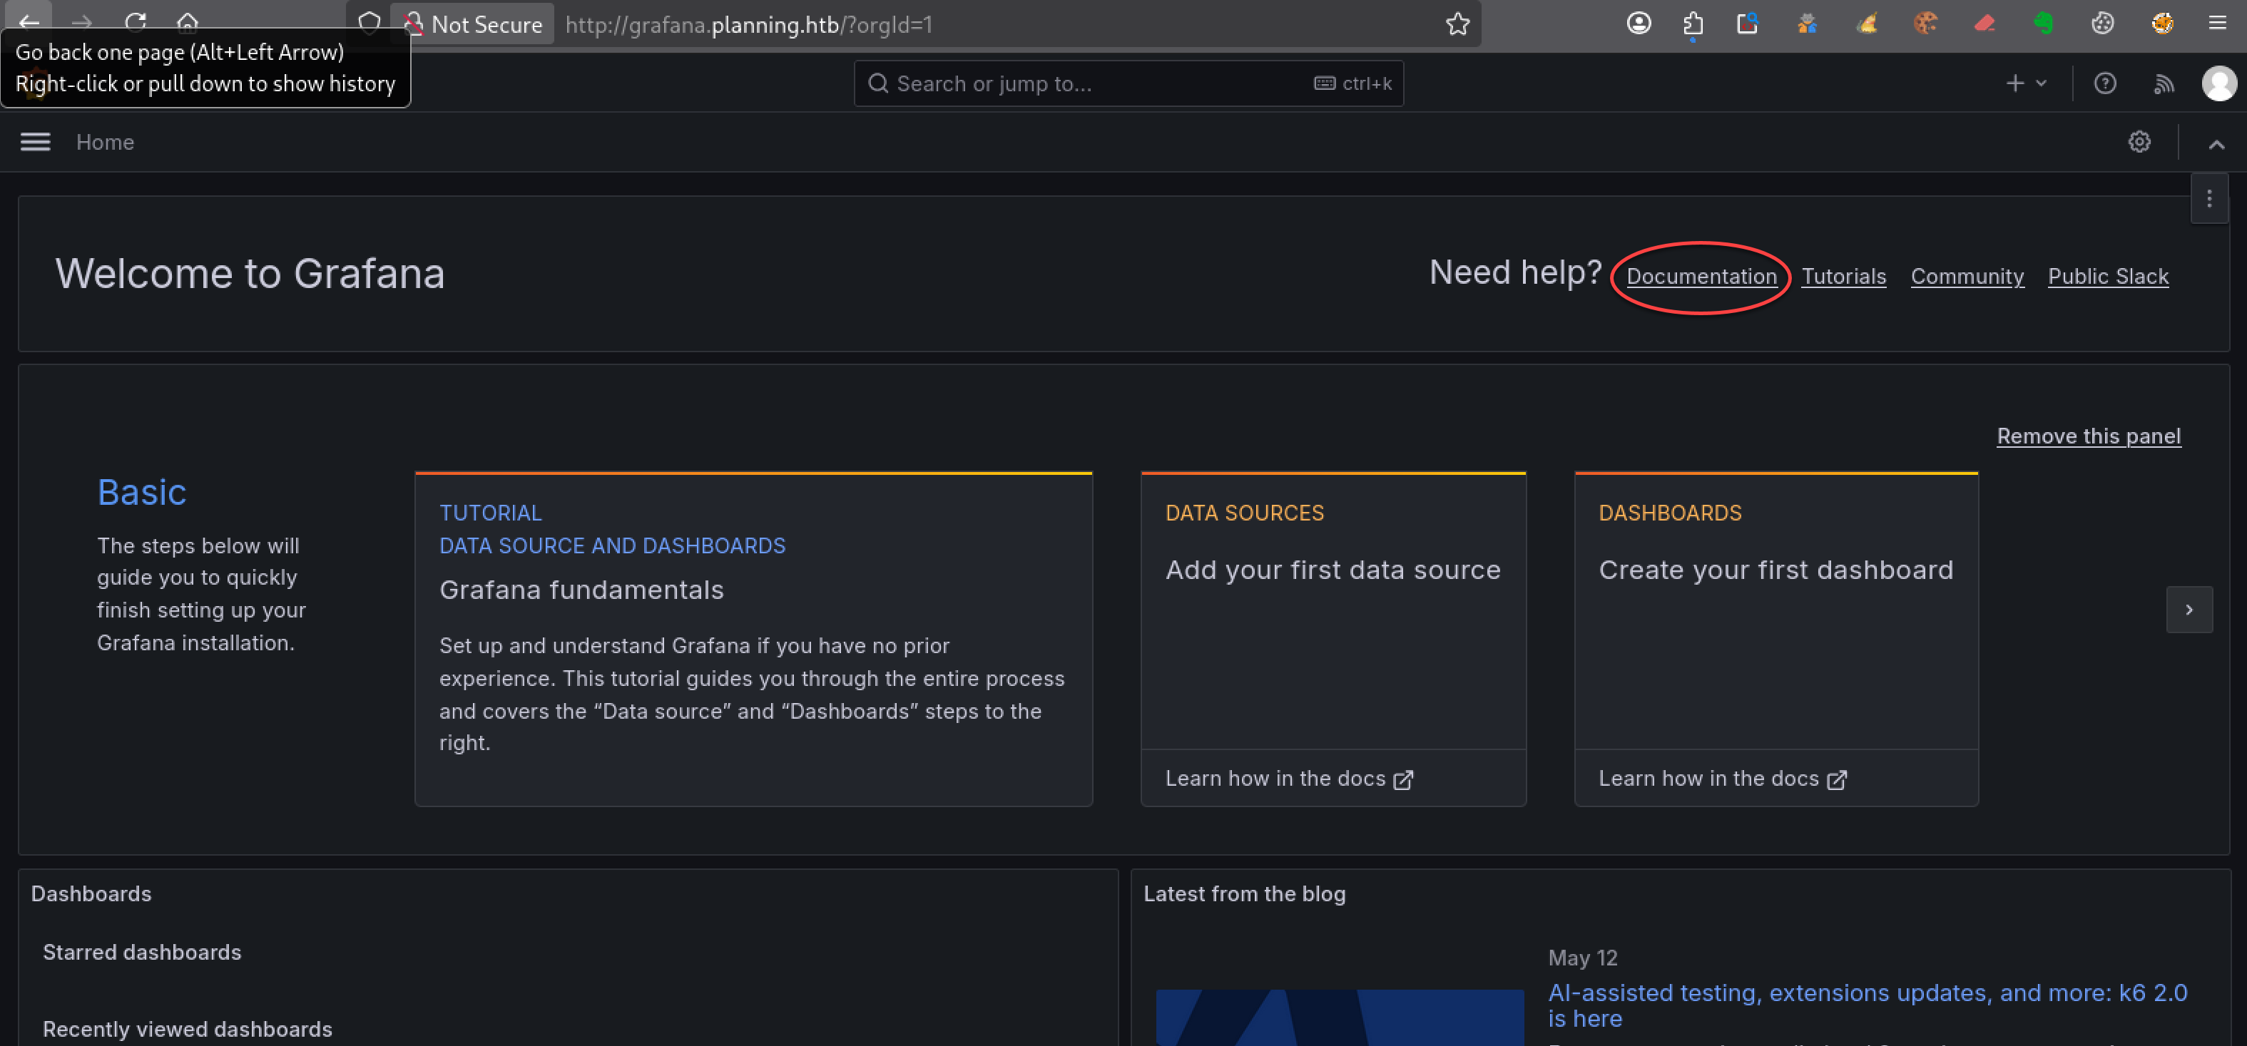Focus the Search or jump to field
The image size is (2247, 1046).
pos(1128,83)
